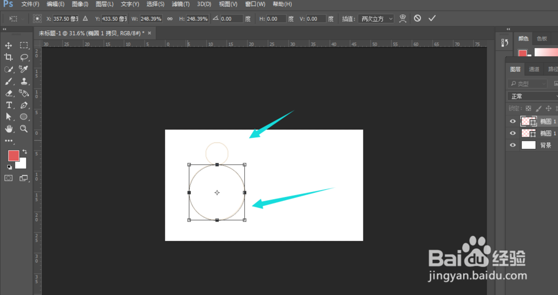Screen dimensions: 558x295
Task: Click the toolbar background white color swatch
Action: (x=22, y=165)
